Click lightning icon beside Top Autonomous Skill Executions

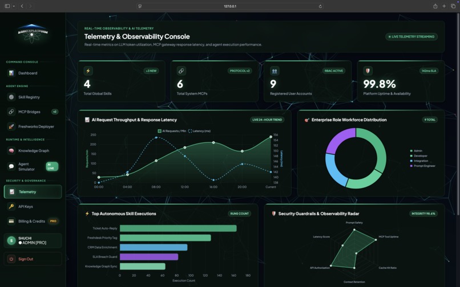point(87,214)
